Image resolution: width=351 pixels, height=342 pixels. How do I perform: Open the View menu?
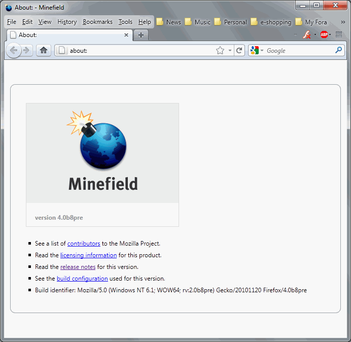pos(45,22)
